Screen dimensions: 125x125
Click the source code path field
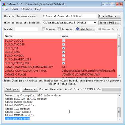[x=69, y=16]
